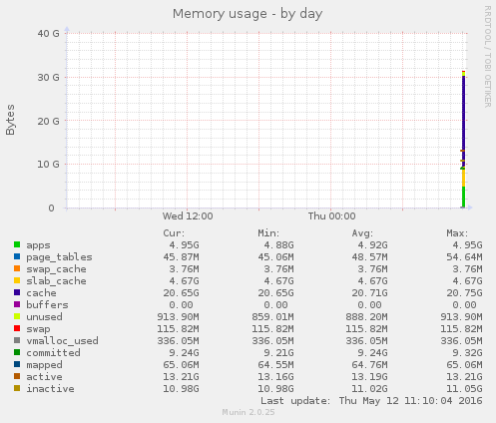Click the '10 G' y-axis label
This screenshot has width=496, height=423.
click(48, 165)
